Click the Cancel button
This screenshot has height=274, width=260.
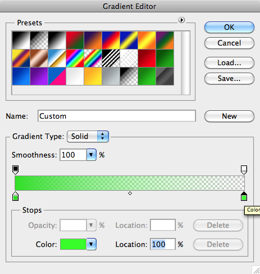(x=229, y=43)
